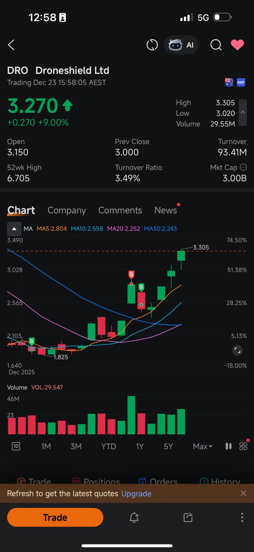254x552 pixels.
Task: Tap the 52wk High 6.705 value
Action: click(x=19, y=178)
